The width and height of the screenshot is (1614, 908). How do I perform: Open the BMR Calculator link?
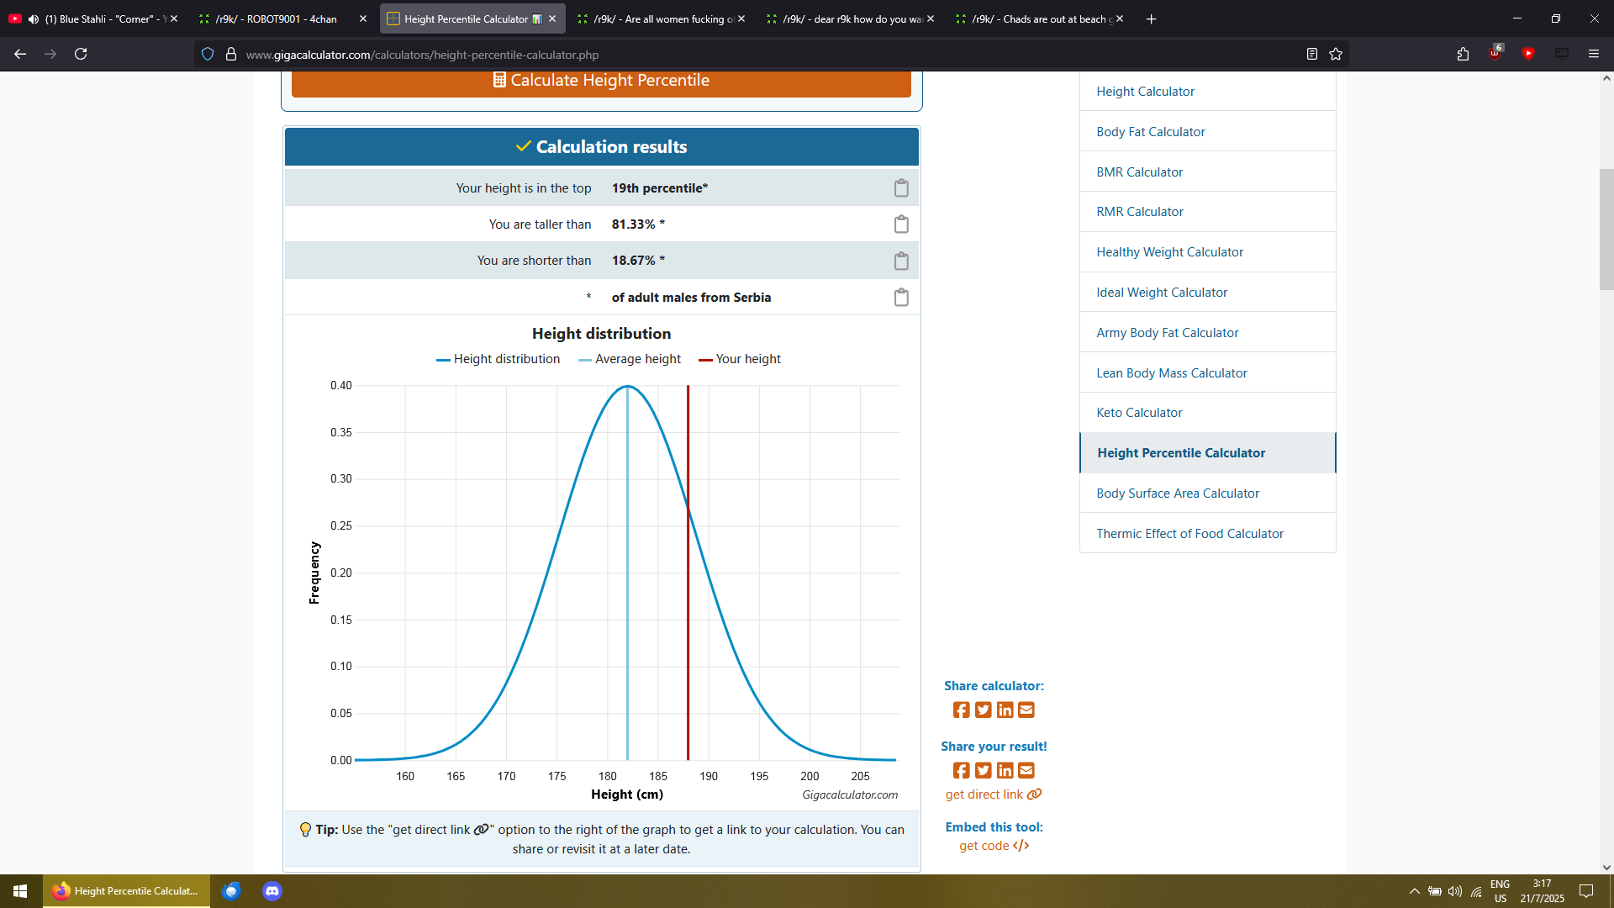click(1139, 172)
